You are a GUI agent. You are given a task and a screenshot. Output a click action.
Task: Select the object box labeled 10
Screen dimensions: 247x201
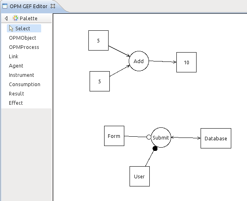[x=186, y=62]
